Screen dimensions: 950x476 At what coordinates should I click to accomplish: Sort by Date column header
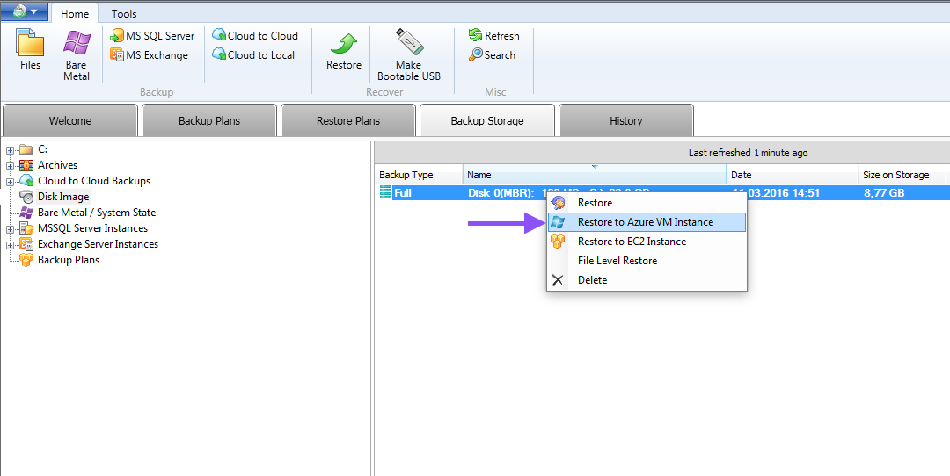click(x=792, y=175)
